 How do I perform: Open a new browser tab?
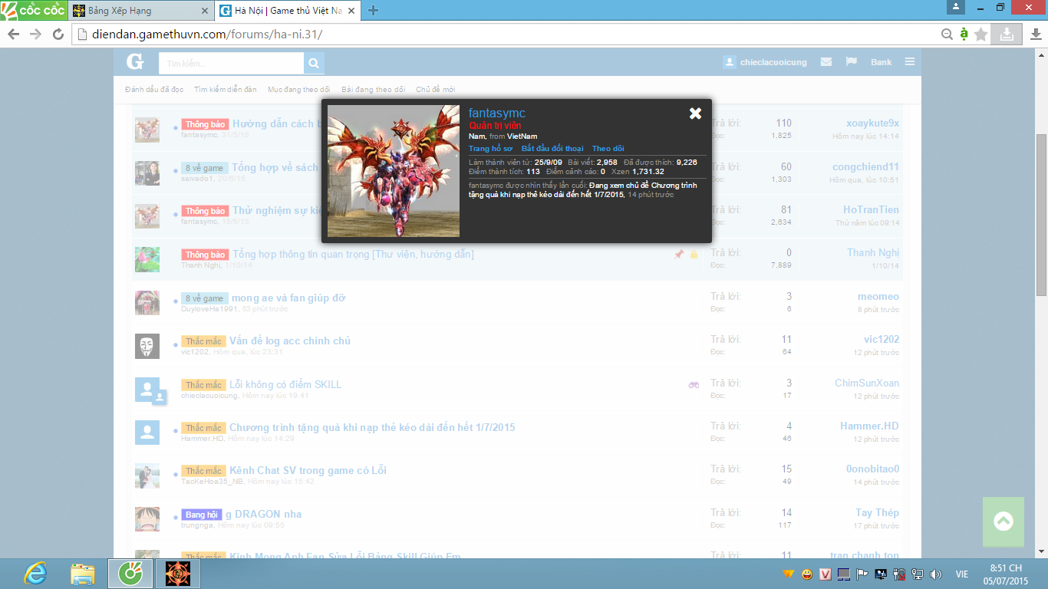point(374,10)
